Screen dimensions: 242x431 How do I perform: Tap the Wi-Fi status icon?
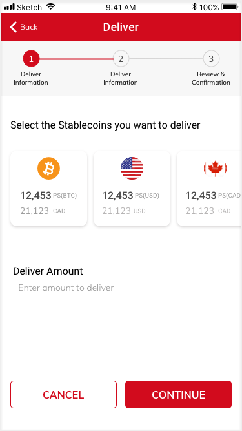(x=50, y=6)
